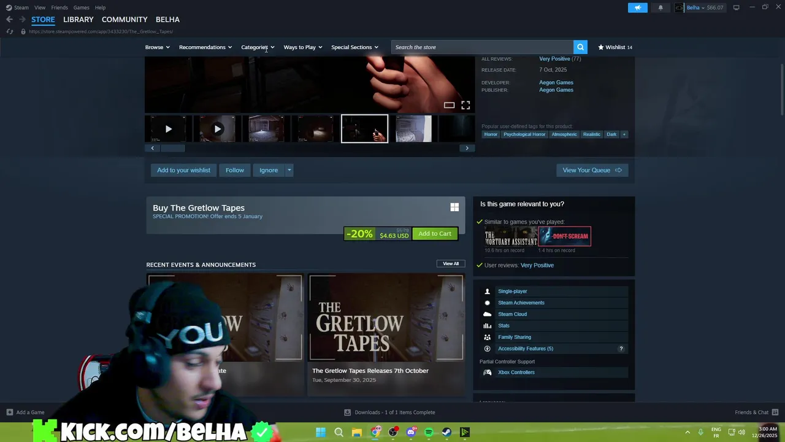Expand the Browse dropdown
Screen dimensions: 785x442
158,47
